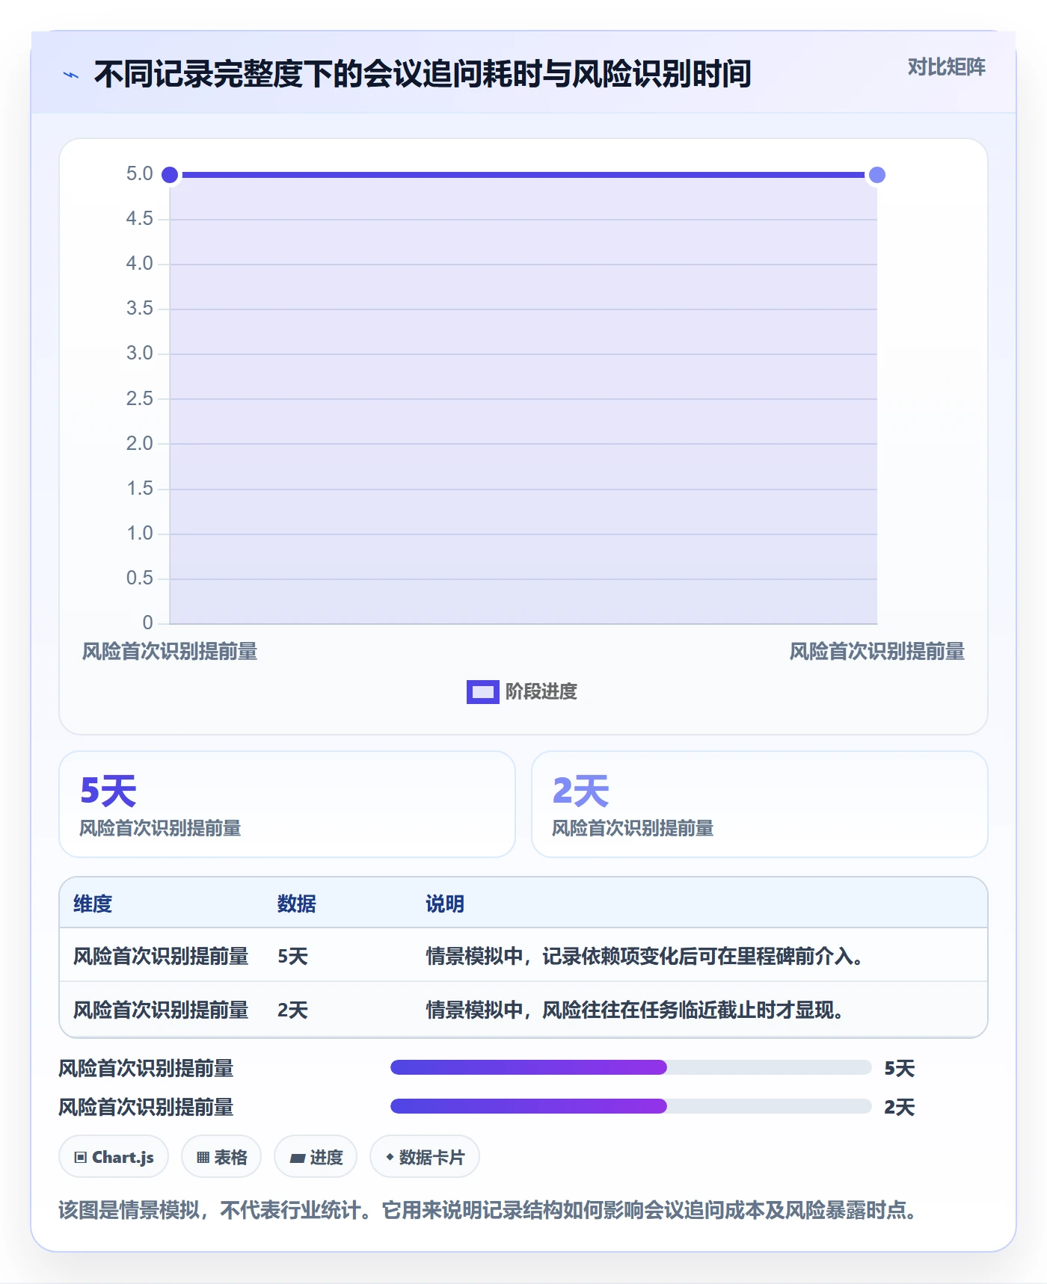Viewport: 1047px width, 1284px height.
Task: Click the 5天 cell in table
Action: click(292, 957)
